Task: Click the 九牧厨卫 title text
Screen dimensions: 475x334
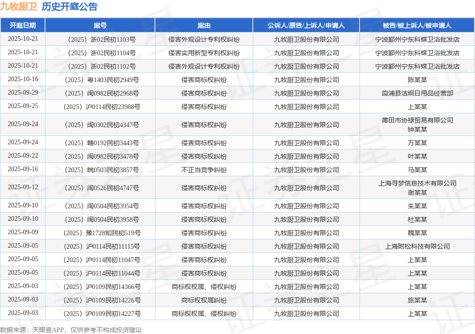Action: click(x=19, y=6)
